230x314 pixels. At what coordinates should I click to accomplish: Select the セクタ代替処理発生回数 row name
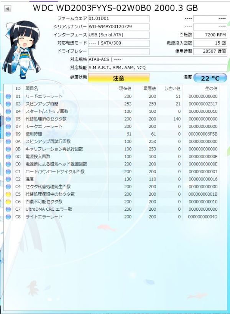tap(48, 187)
